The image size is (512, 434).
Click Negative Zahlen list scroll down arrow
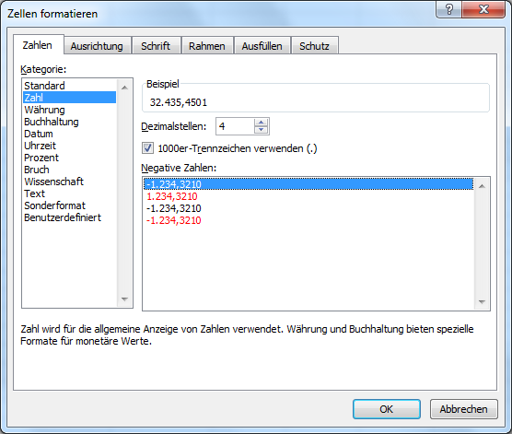point(482,302)
